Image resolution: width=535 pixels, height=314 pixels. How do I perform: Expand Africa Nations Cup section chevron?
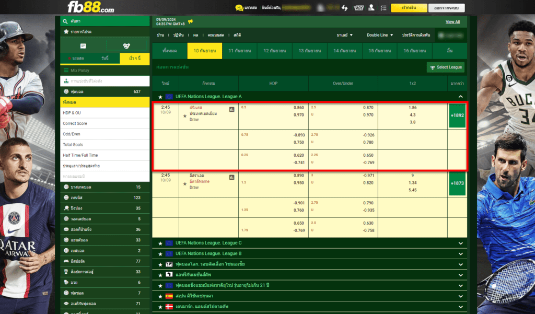pyautogui.click(x=461, y=275)
